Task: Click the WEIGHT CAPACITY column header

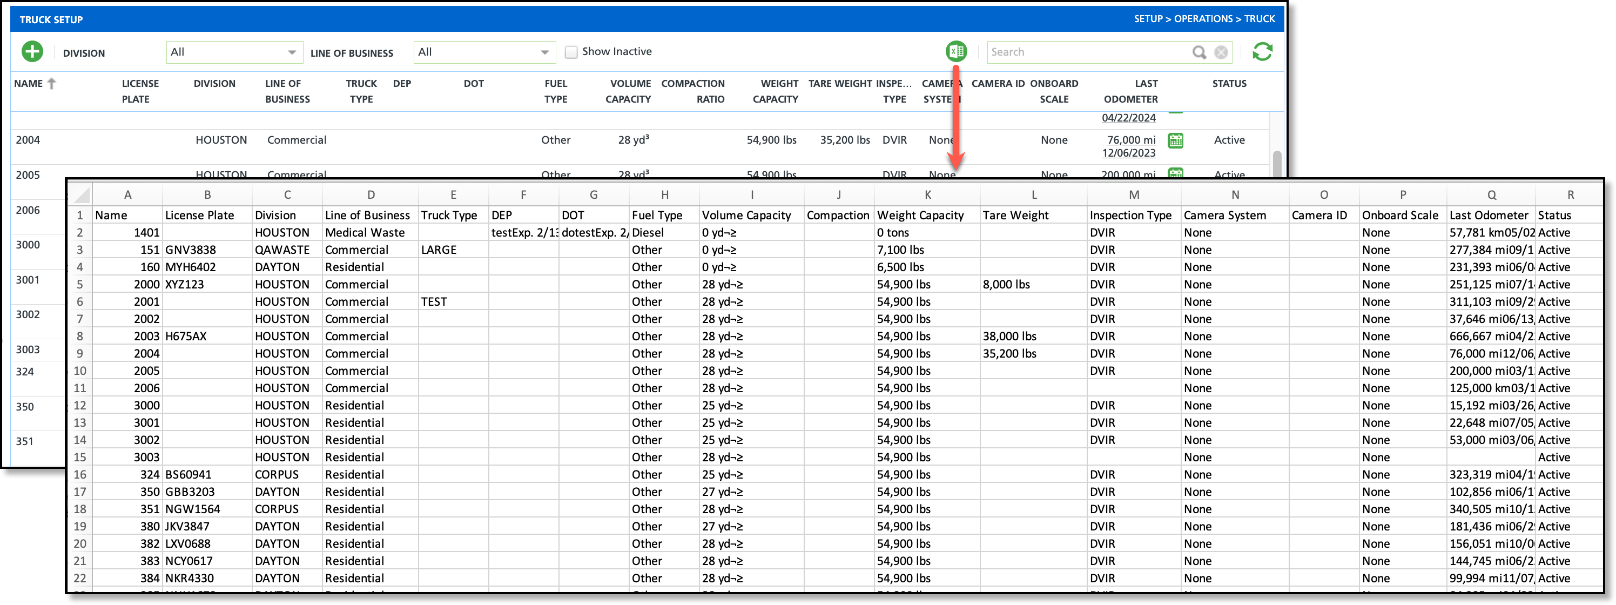Action: coord(776,91)
